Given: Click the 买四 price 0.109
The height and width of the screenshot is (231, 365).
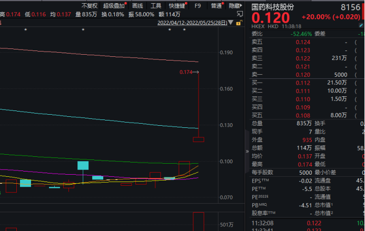Looking at the screenshot, I should tap(303, 107).
